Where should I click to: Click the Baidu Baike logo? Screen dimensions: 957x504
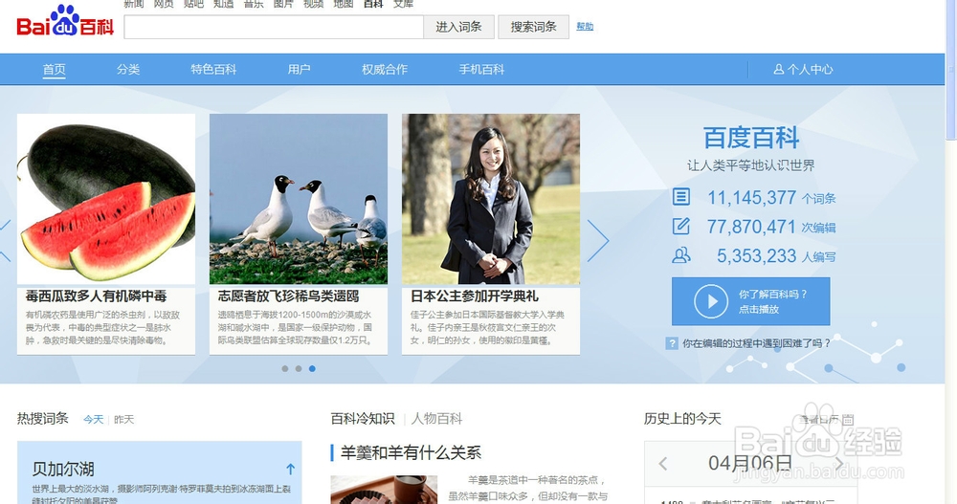click(x=65, y=22)
